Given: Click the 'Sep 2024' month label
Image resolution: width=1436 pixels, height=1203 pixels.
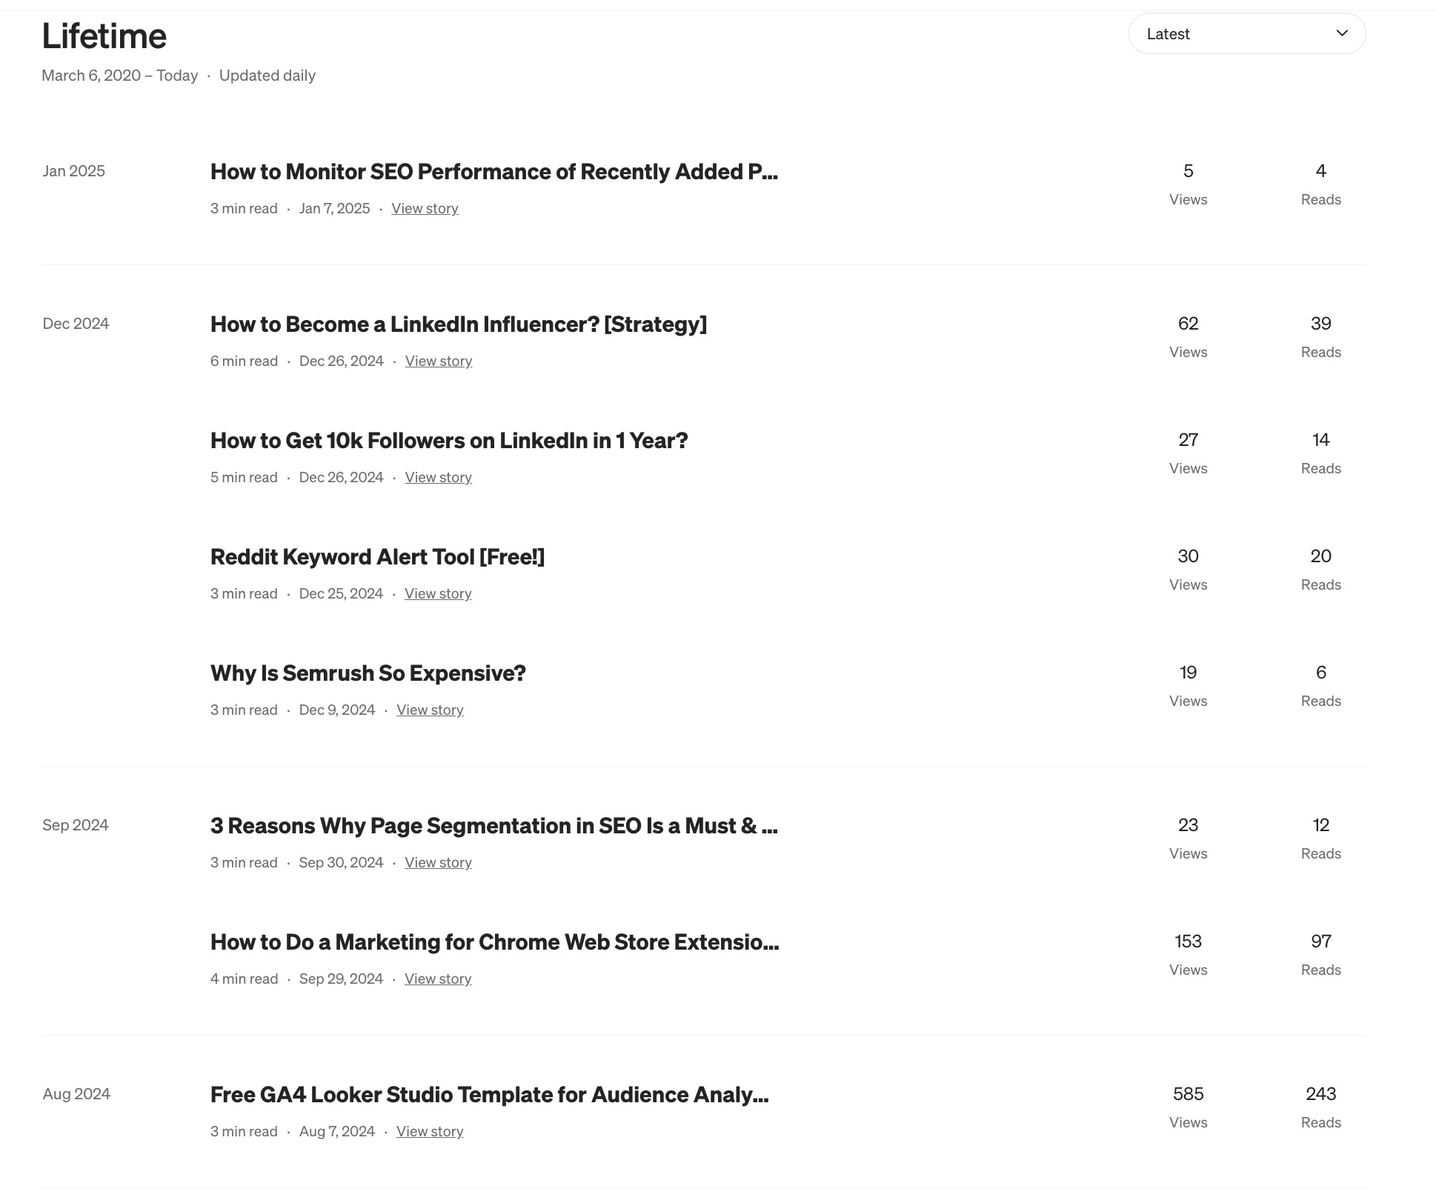Looking at the screenshot, I should [x=76, y=825].
